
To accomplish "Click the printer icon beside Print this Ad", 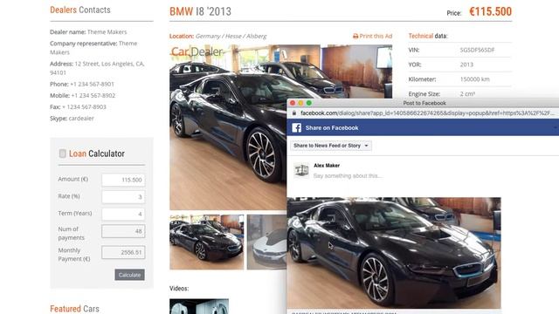I will tap(355, 36).
